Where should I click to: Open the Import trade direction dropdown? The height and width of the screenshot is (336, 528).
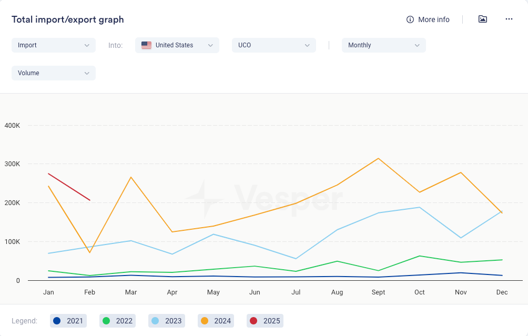(54, 45)
